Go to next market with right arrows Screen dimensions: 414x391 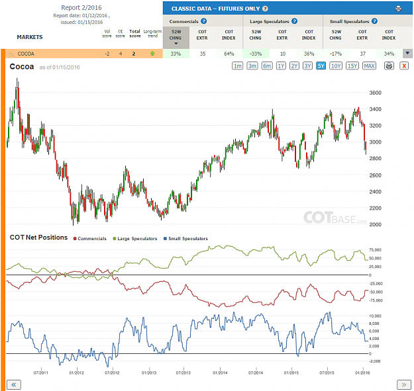(x=404, y=384)
